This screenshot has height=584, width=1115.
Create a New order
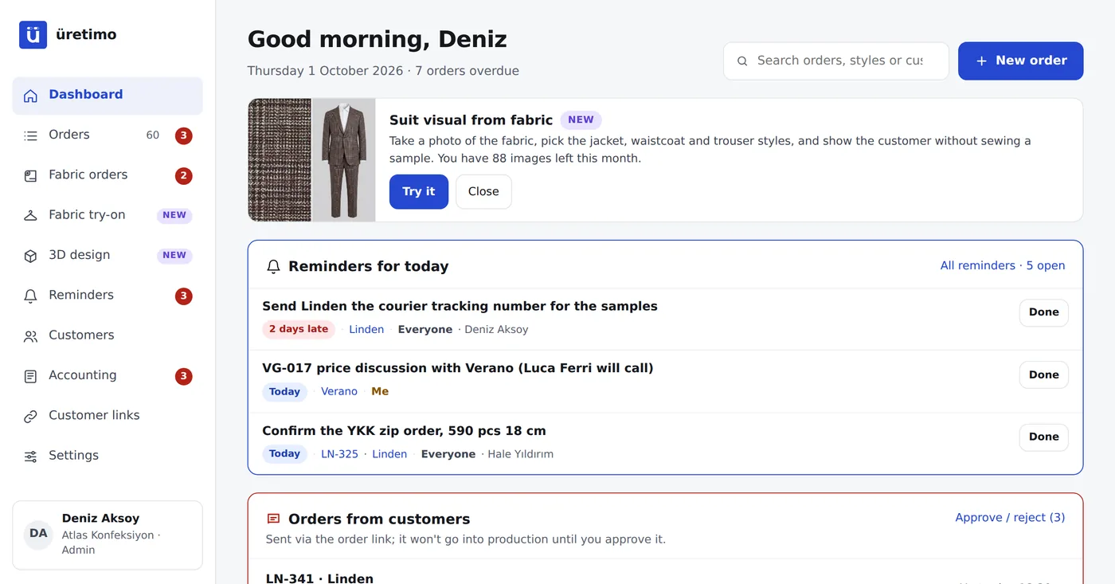pyautogui.click(x=1020, y=61)
